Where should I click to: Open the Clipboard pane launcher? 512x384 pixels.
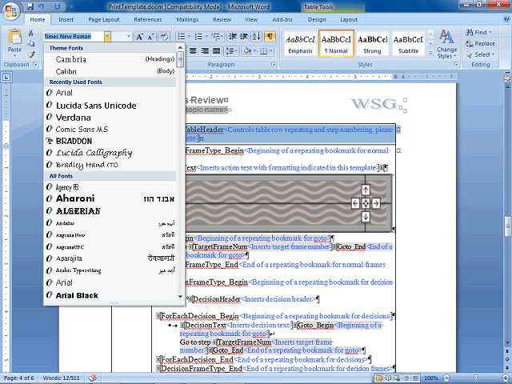click(35, 64)
